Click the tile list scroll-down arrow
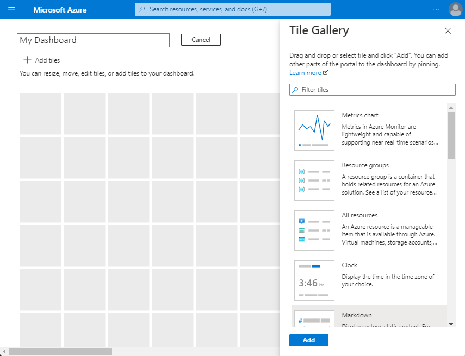Image resolution: width=465 pixels, height=356 pixels. [x=451, y=324]
